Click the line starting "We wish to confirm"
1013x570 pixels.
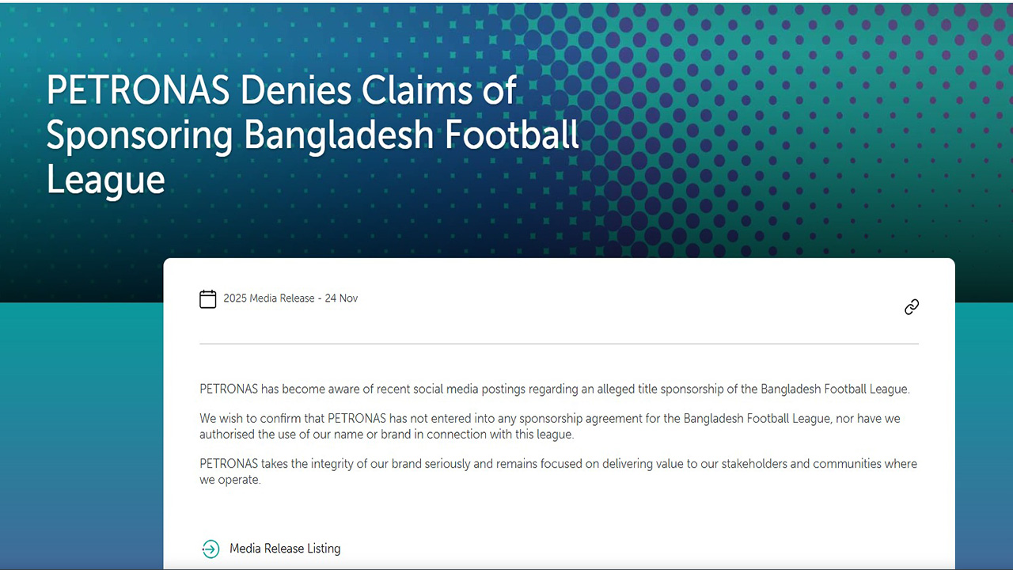coord(550,418)
